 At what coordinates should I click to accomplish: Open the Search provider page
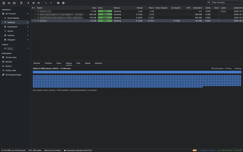[15, 66]
